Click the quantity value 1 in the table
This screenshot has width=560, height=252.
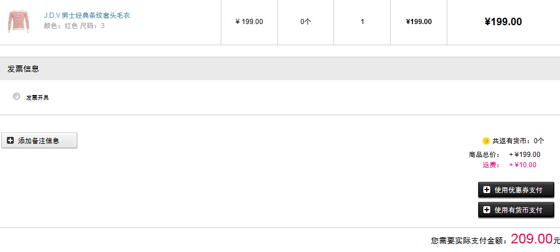pos(362,22)
